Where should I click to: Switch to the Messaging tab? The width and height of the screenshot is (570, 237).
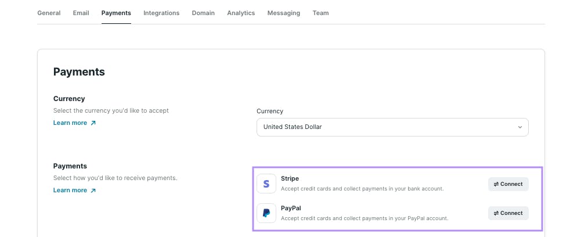coord(283,13)
